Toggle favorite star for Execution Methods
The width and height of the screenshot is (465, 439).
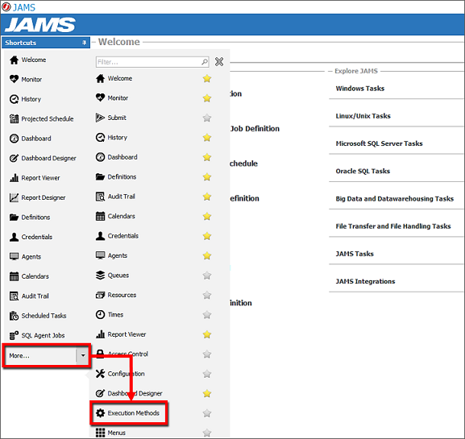[207, 413]
